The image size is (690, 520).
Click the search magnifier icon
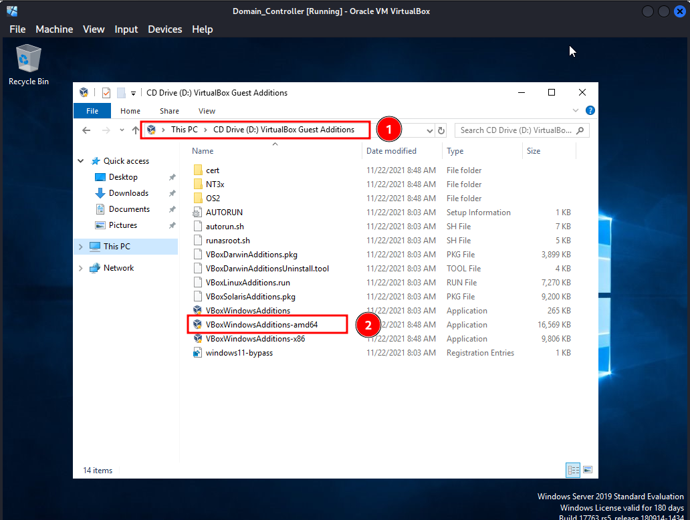point(580,130)
